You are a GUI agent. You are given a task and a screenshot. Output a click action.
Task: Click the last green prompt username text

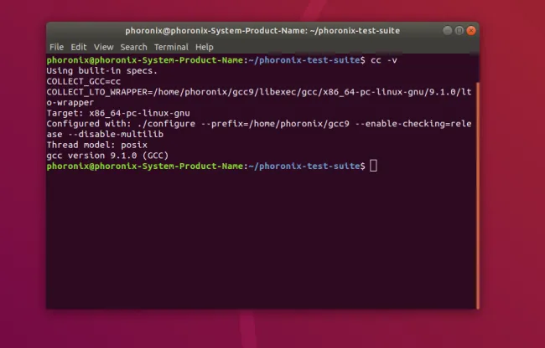pyautogui.click(x=145, y=166)
